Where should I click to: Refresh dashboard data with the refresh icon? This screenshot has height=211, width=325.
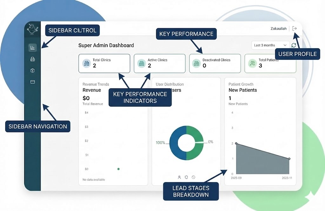point(294,45)
